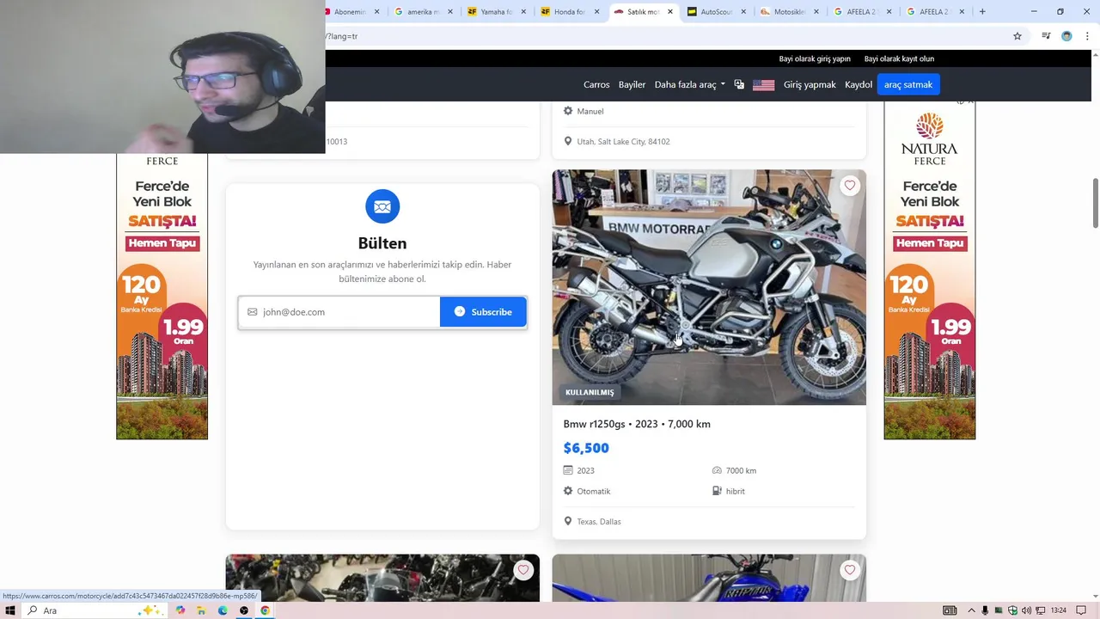The height and width of the screenshot is (619, 1100).
Task: Click the KULLANILMIŞ badge on BMW photo
Action: (x=590, y=392)
